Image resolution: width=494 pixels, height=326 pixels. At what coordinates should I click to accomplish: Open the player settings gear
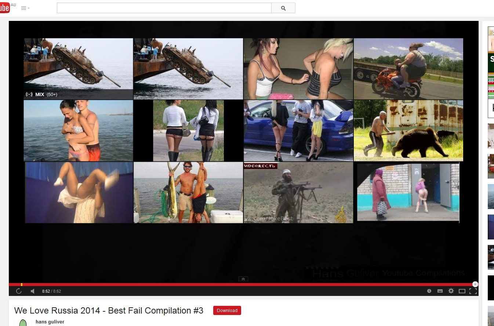(x=451, y=291)
